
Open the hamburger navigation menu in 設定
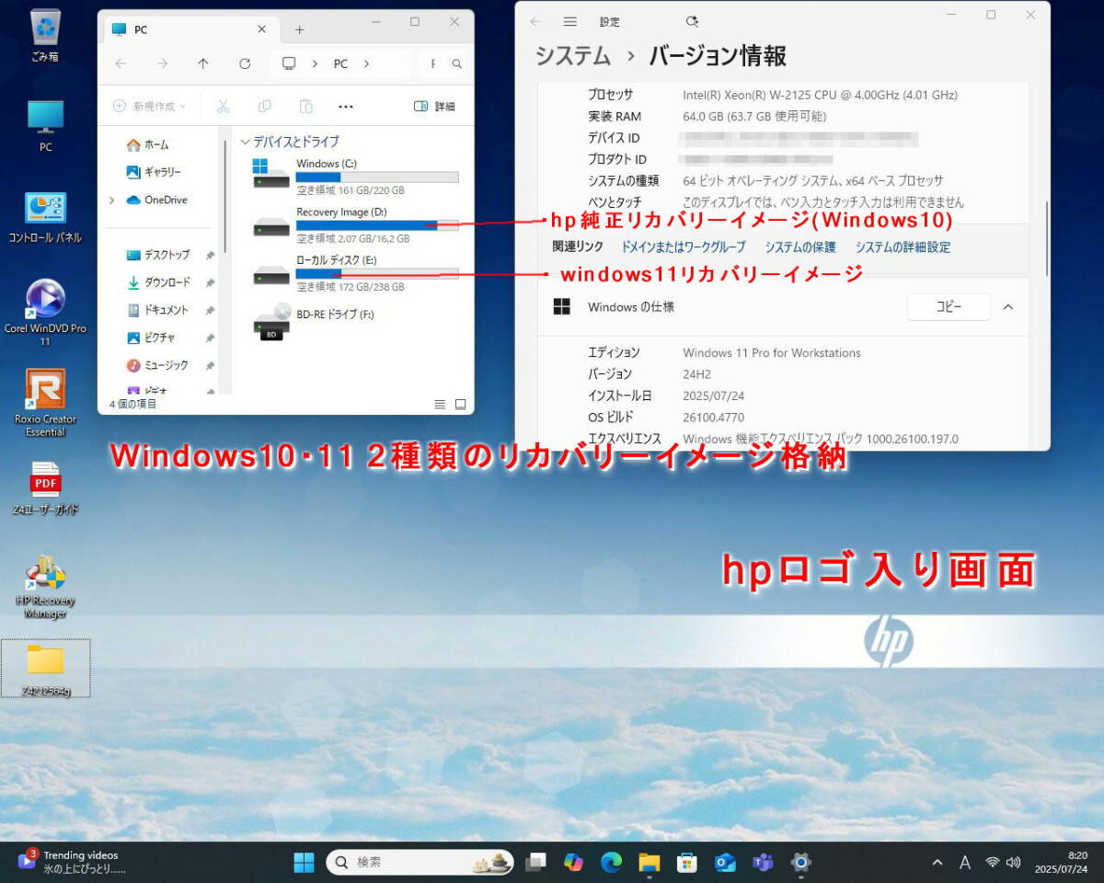pyautogui.click(x=570, y=21)
